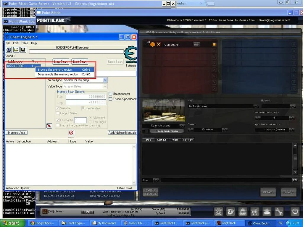Open the Edit menu in Cheat Engine

coord(15,43)
